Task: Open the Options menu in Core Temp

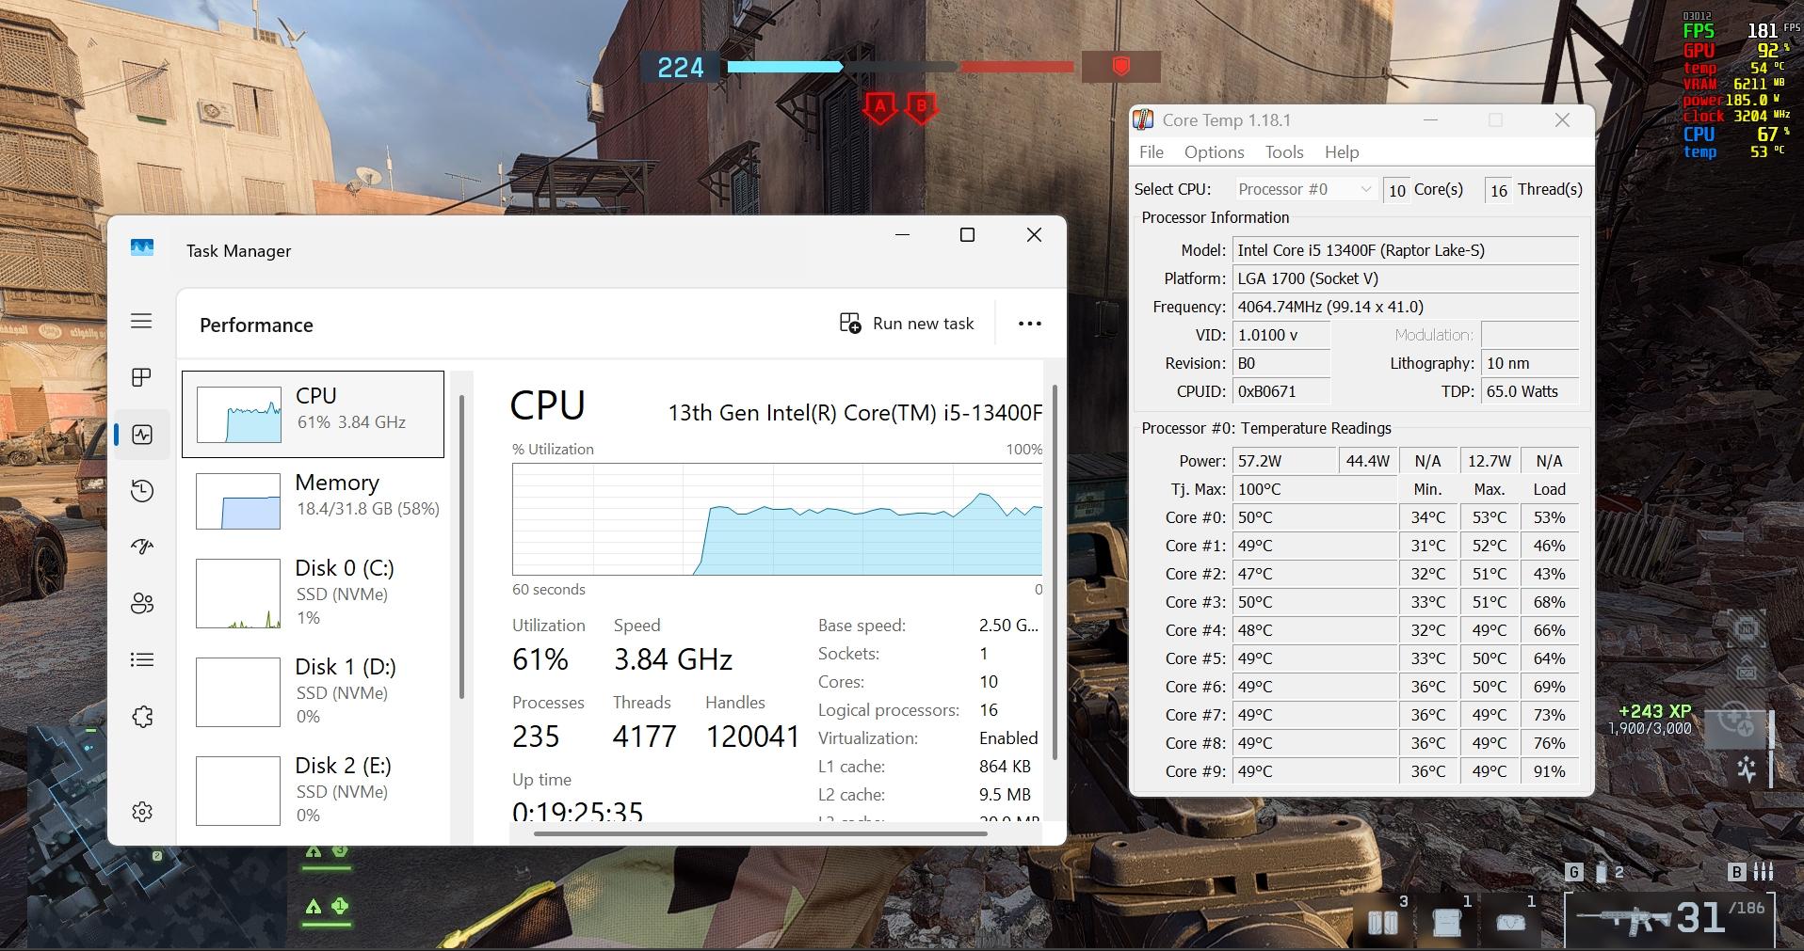Action: click(x=1214, y=152)
